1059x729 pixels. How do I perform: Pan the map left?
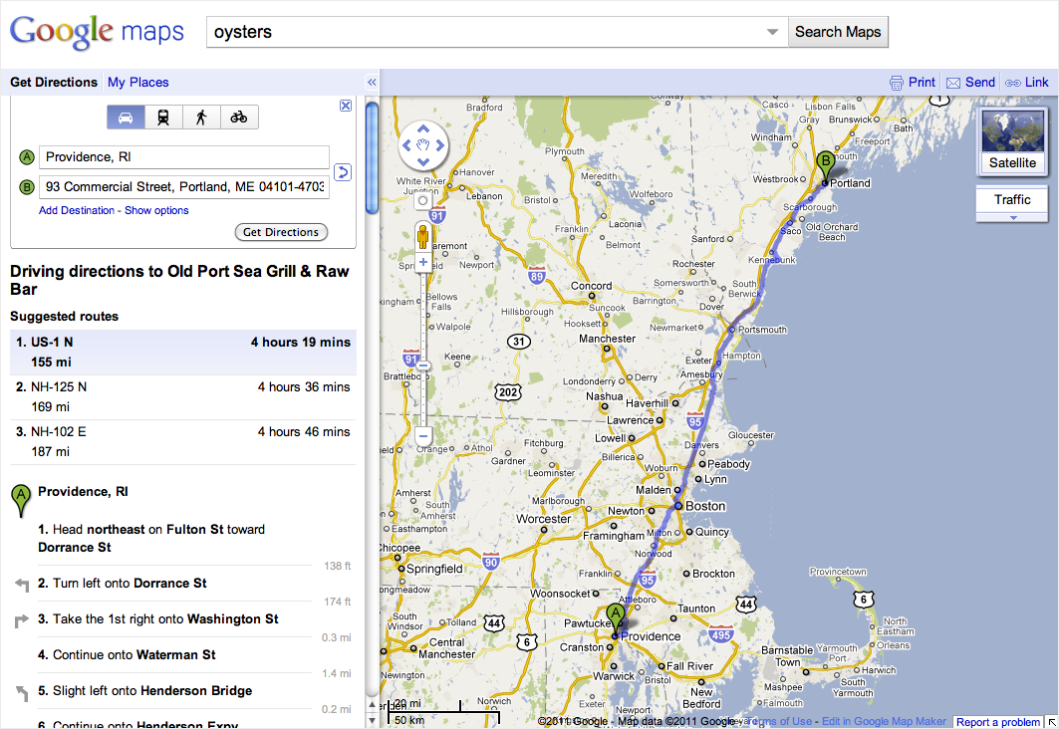pos(406,145)
